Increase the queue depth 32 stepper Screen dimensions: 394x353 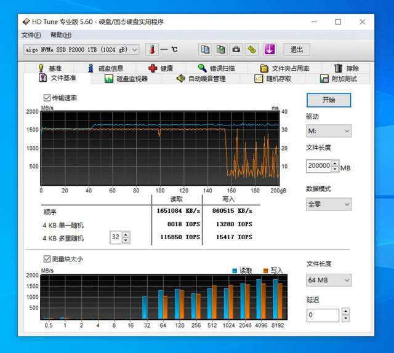tap(126, 234)
